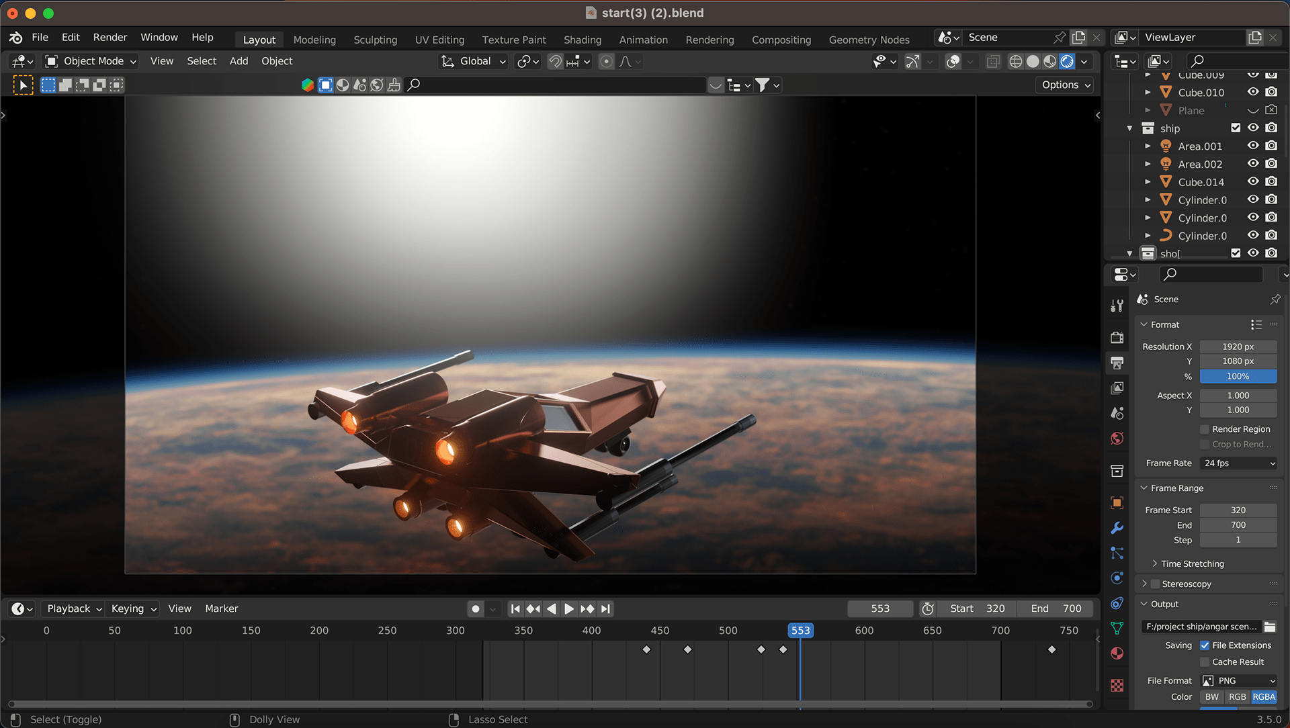Enable the Render Region checkbox

point(1205,429)
